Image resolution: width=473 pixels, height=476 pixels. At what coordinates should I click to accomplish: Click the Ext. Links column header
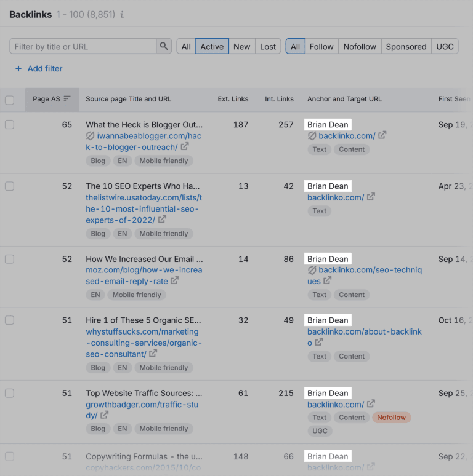pyautogui.click(x=233, y=99)
